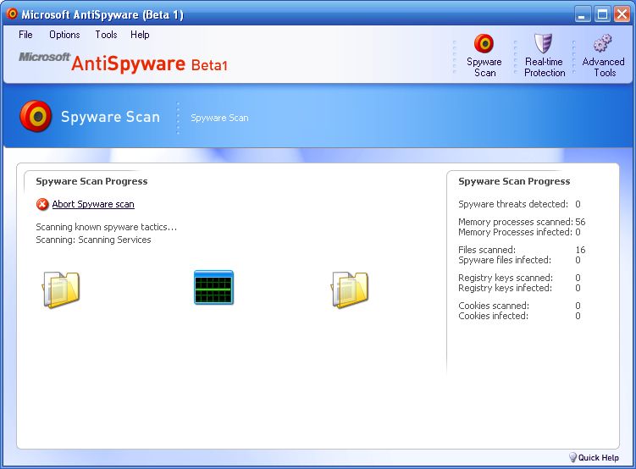Click the red X abort icon

42,204
